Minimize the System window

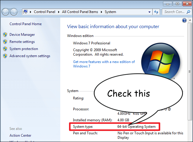[167, 4]
